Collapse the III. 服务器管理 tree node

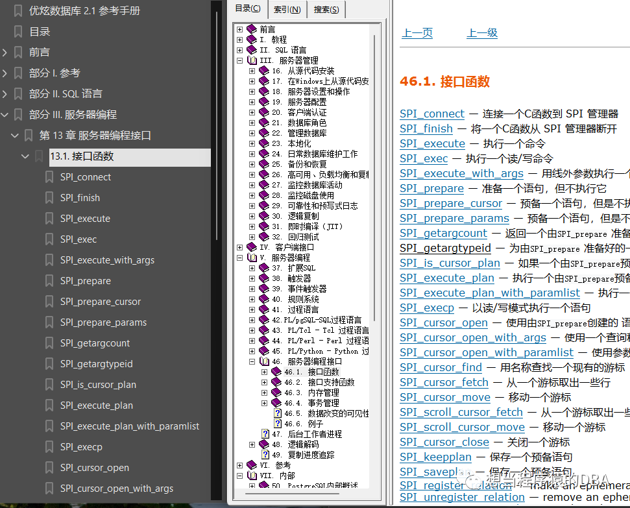(239, 60)
